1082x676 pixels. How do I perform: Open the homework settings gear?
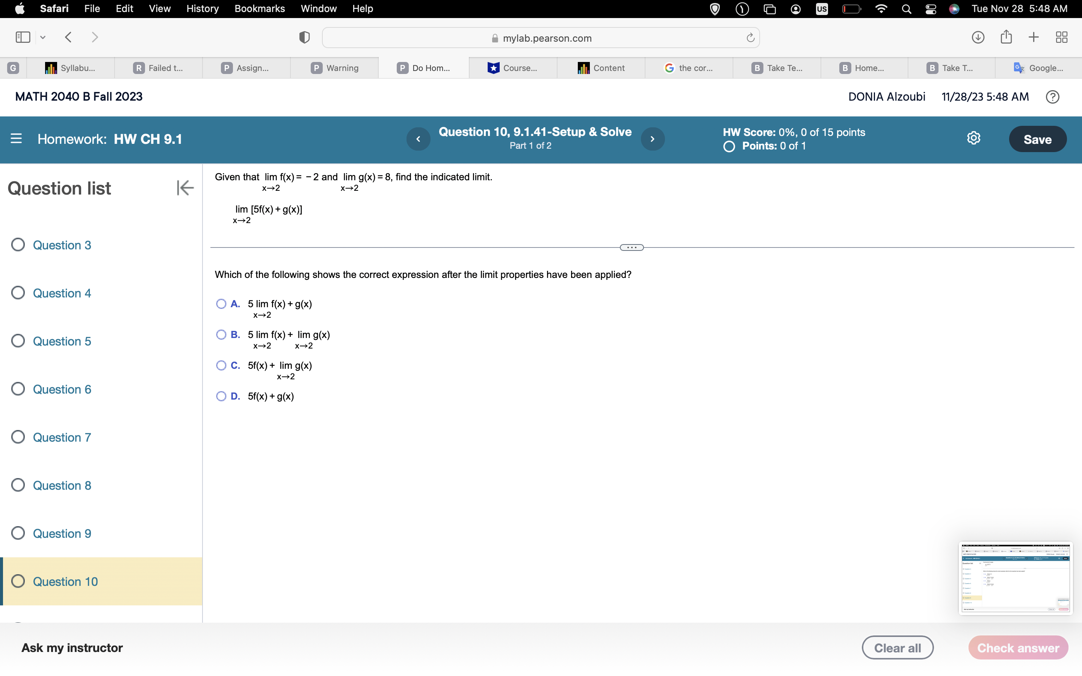974,138
